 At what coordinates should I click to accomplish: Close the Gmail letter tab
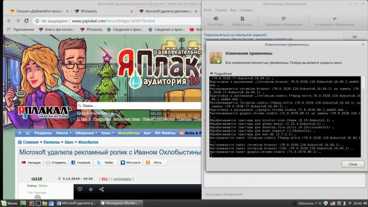pyautogui.click(x=67, y=11)
